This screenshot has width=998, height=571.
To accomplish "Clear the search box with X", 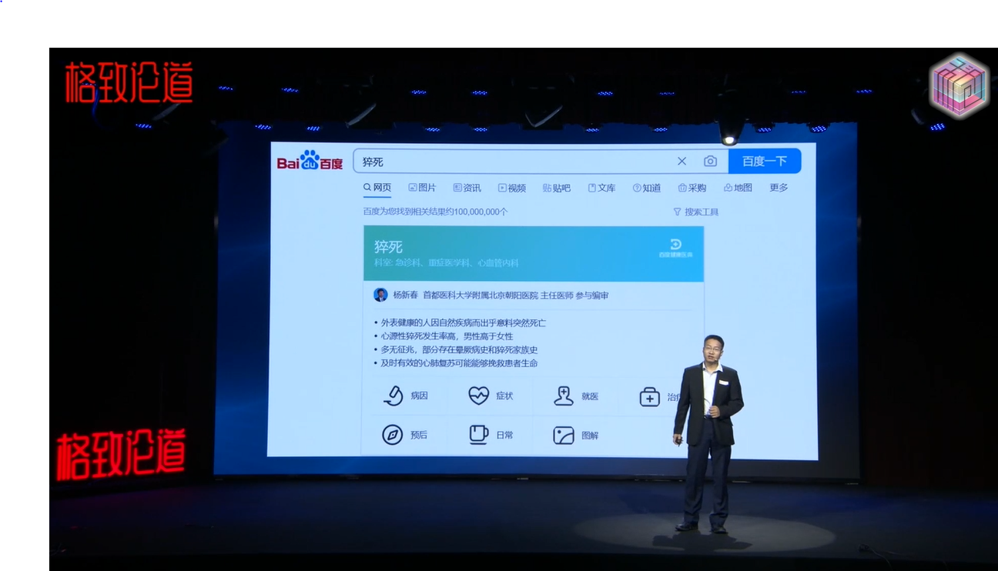I will tap(682, 161).
